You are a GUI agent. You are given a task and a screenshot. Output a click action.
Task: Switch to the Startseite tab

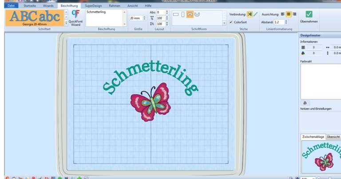point(30,6)
